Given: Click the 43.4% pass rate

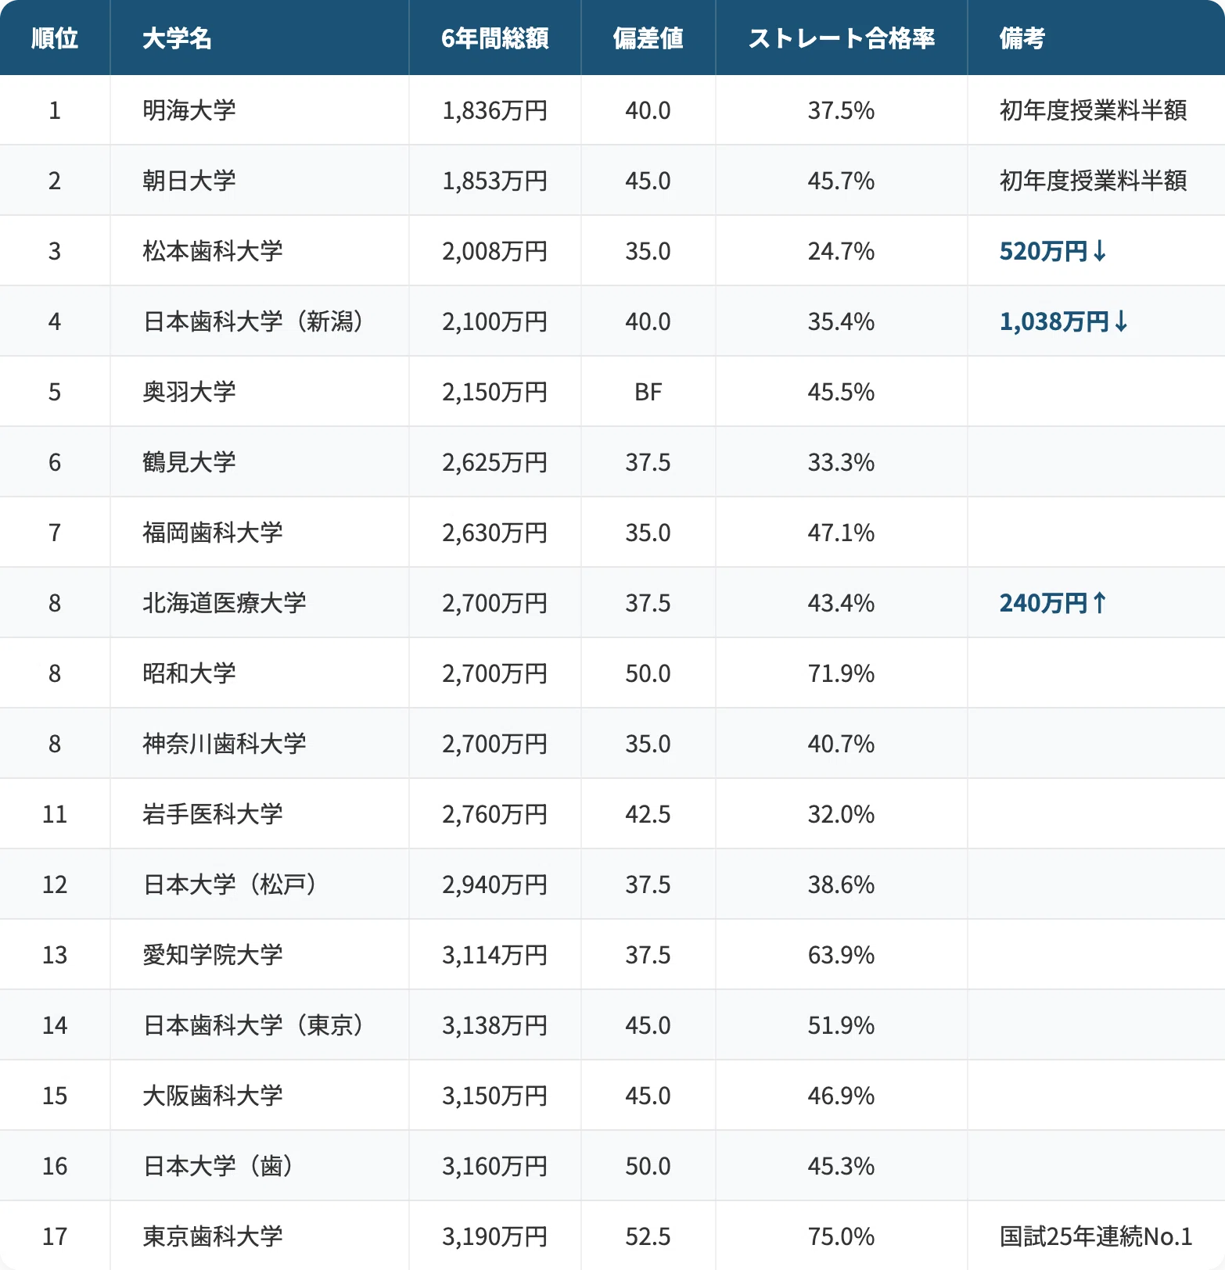Looking at the screenshot, I should pos(842,603).
